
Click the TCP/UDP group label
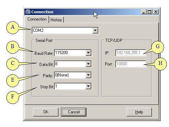114,40
